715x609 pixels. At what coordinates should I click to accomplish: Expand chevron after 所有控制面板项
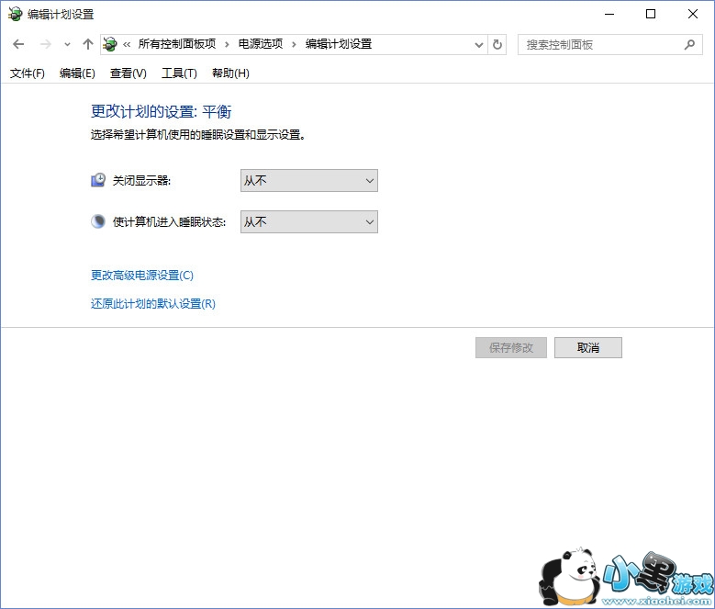pyautogui.click(x=227, y=45)
